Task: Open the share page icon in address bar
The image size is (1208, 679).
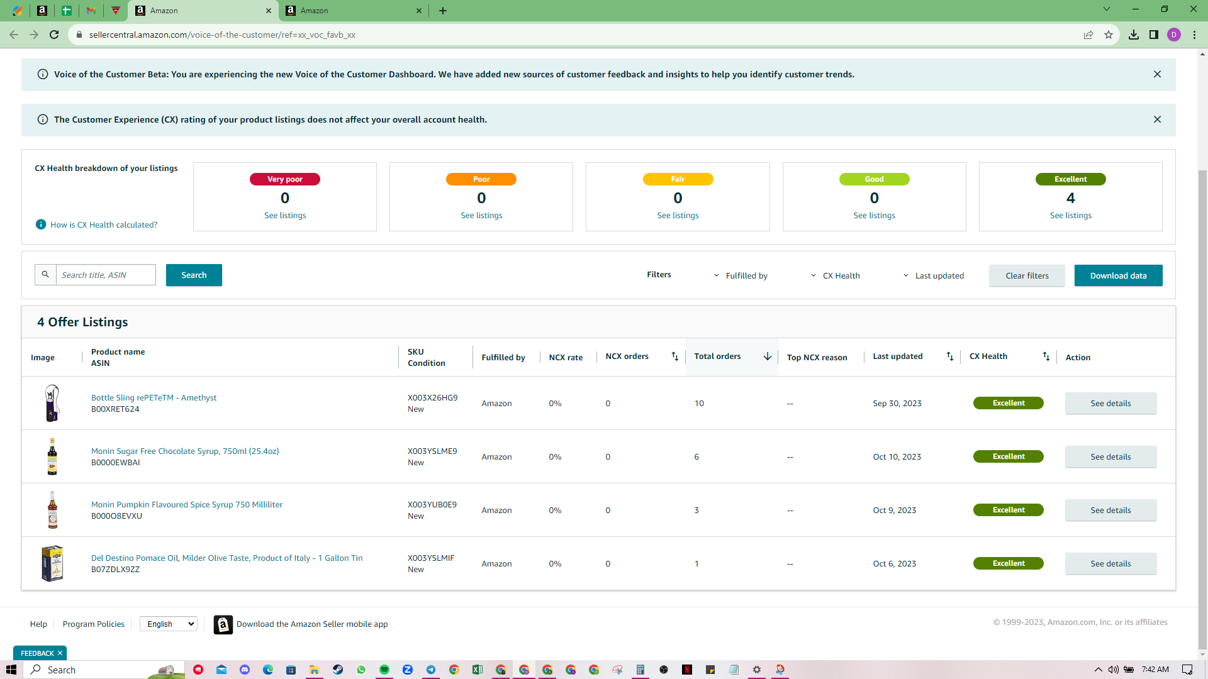Action: 1088,35
